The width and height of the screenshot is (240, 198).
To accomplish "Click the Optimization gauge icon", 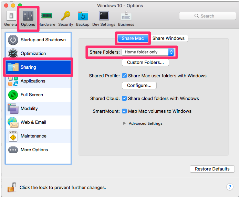I will [13, 53].
